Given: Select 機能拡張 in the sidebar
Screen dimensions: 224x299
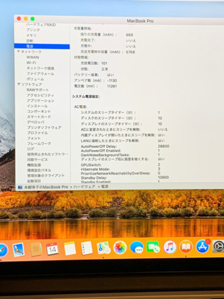Looking at the screenshot, I should [x=34, y=165].
